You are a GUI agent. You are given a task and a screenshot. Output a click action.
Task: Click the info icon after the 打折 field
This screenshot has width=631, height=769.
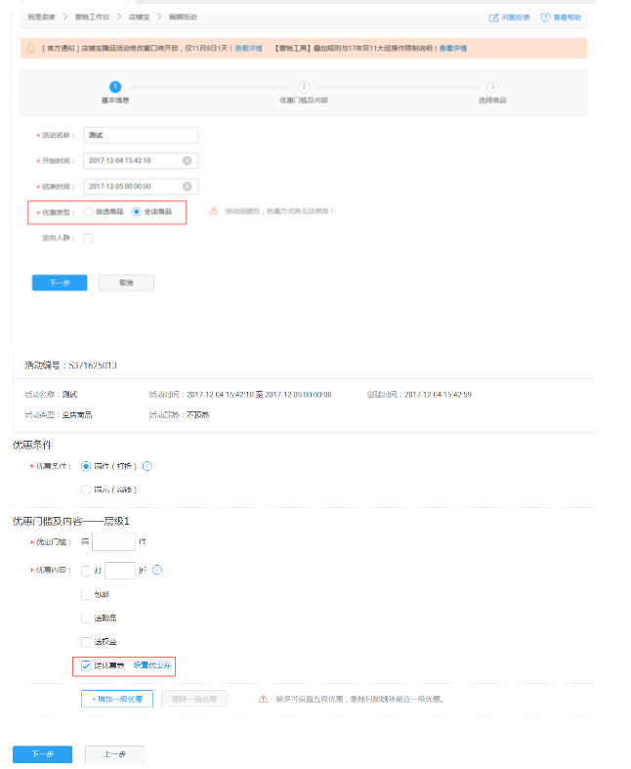157,570
